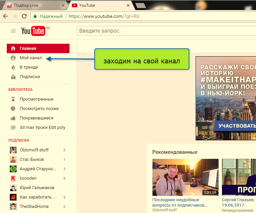Open the hamburger guide menu icon

13,31
